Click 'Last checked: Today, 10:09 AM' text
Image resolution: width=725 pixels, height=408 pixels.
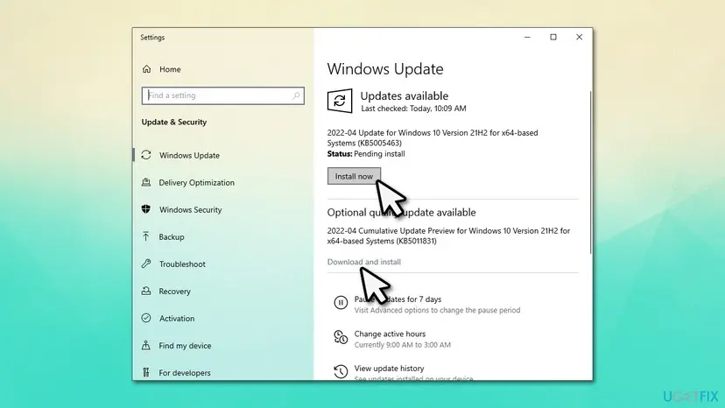pyautogui.click(x=413, y=109)
